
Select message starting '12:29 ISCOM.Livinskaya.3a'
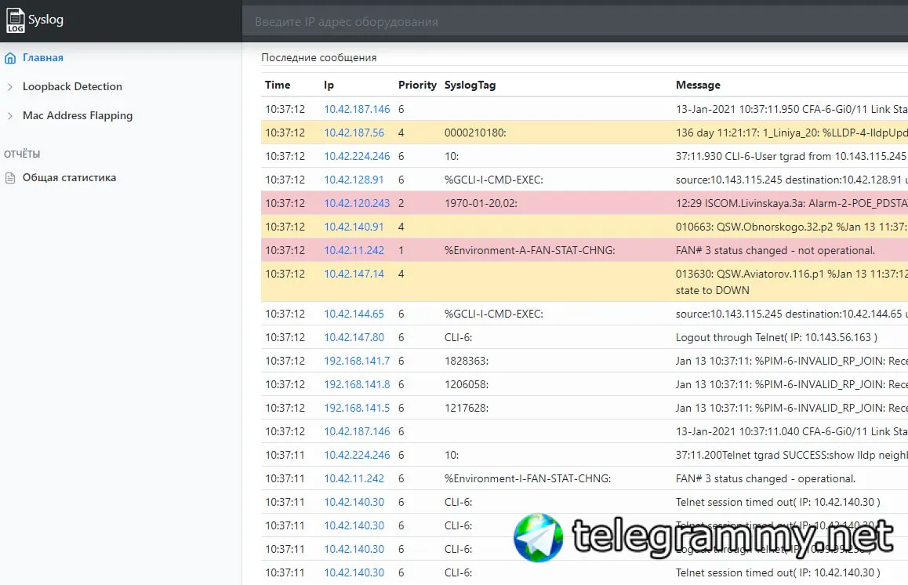tap(792, 203)
